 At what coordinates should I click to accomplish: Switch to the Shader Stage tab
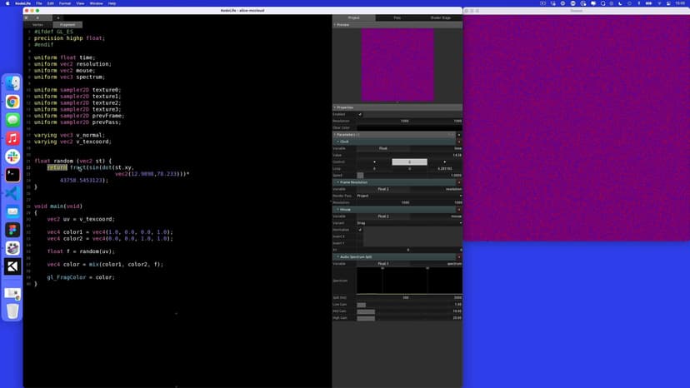(440, 17)
